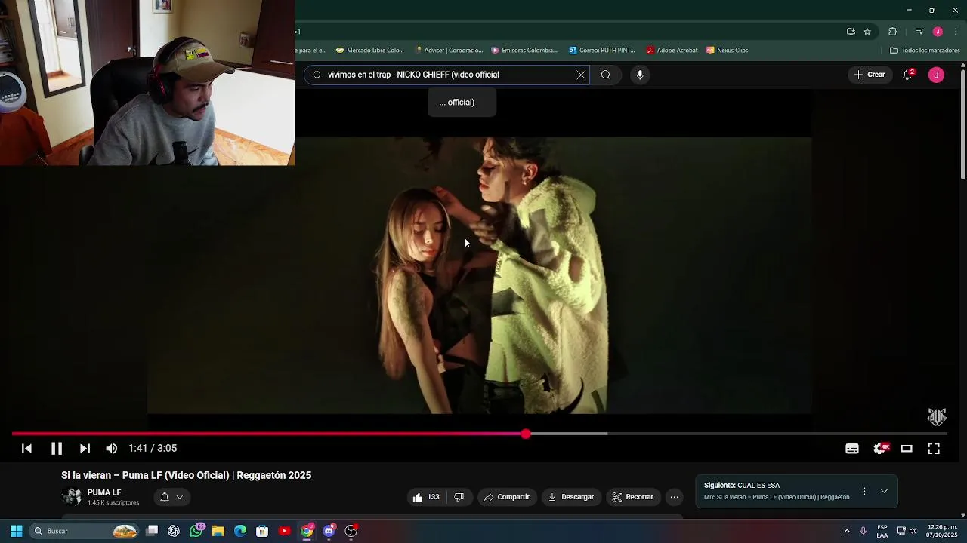Like the video with 133 likes

click(425, 497)
